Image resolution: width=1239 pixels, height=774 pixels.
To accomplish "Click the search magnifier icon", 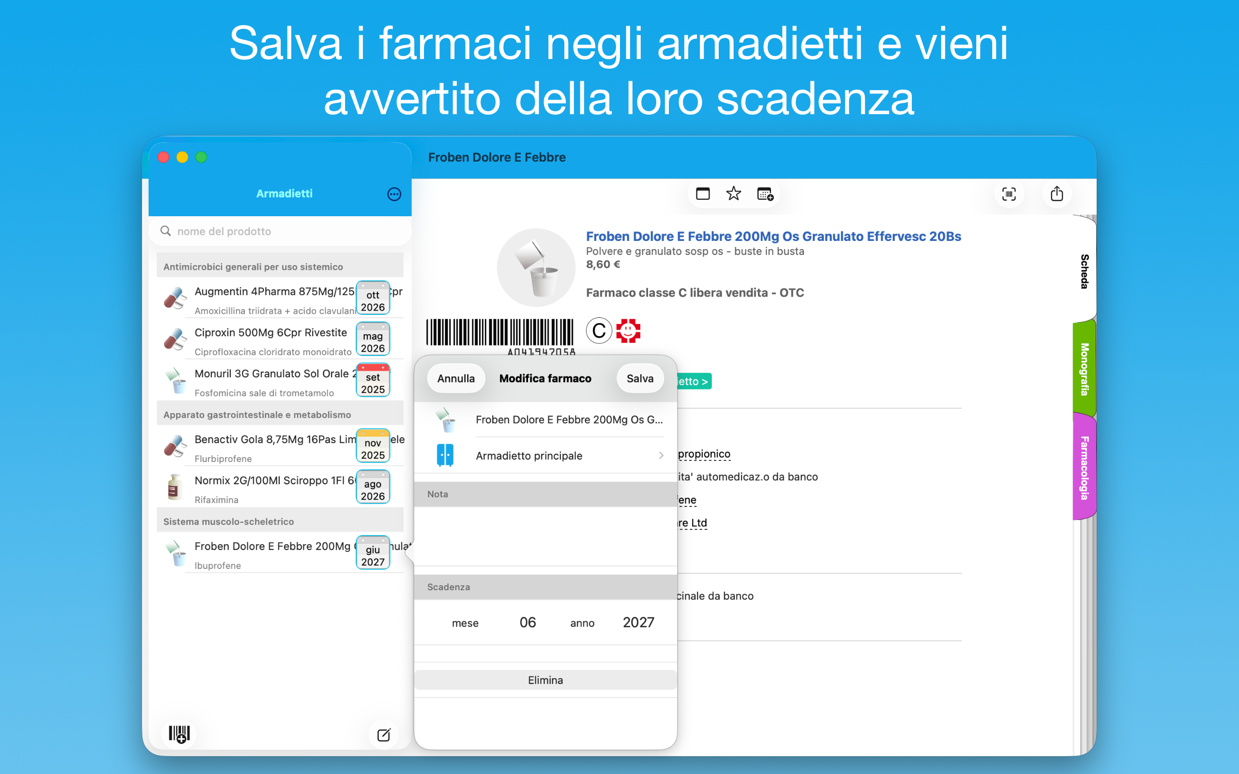I will 166,231.
